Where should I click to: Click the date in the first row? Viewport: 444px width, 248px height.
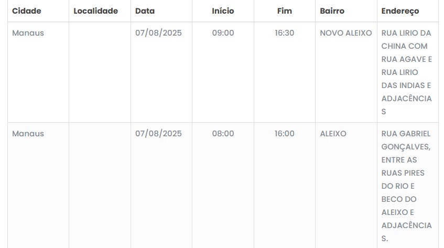[158, 33]
